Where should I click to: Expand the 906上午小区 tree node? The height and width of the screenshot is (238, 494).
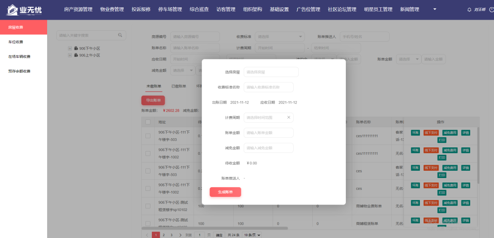pos(70,55)
